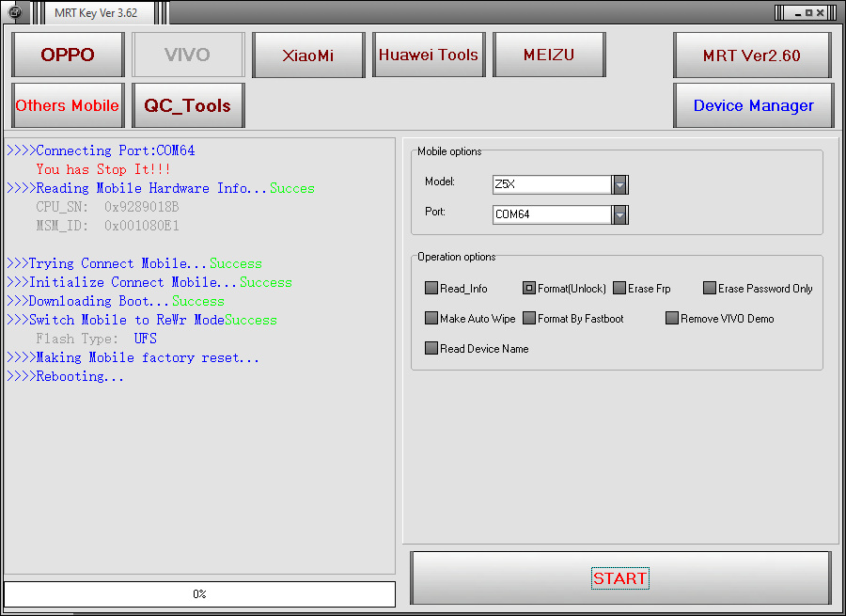846x616 pixels.
Task: Enable the Read_Info checkbox
Action: click(431, 288)
